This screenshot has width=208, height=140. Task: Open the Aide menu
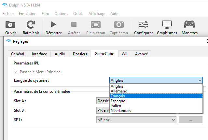(114, 14)
